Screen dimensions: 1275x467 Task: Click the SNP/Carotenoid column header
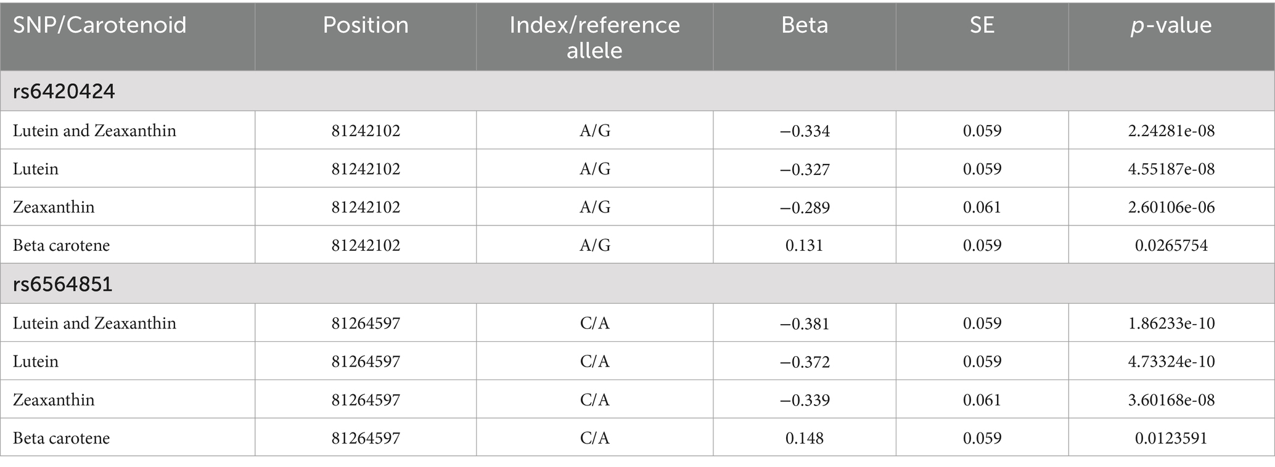100,25
